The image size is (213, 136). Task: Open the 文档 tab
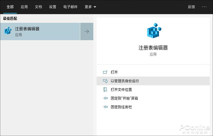[x=38, y=7]
